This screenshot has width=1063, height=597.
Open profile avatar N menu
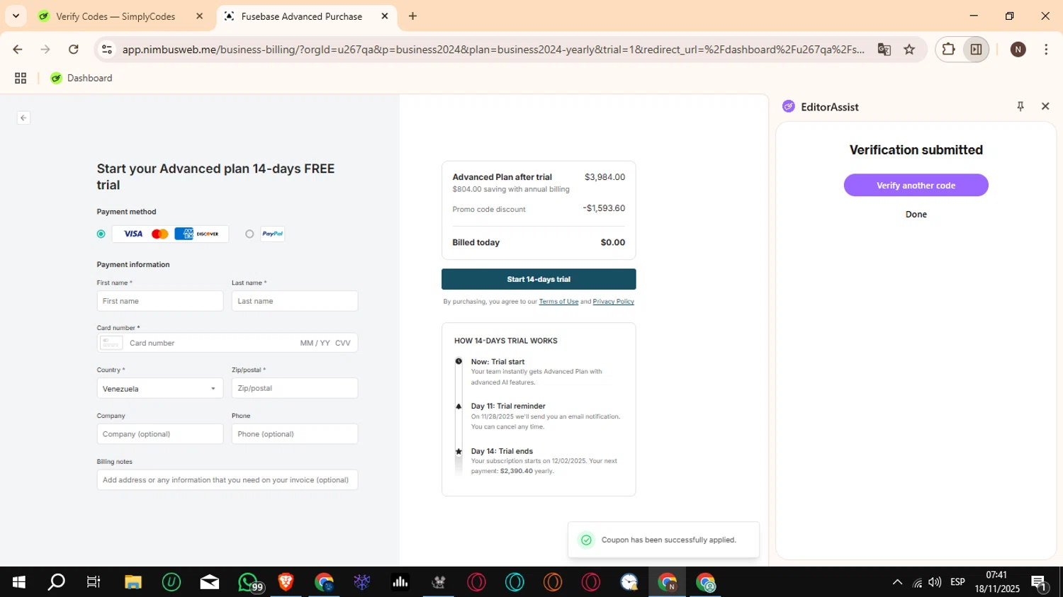coord(1018,49)
